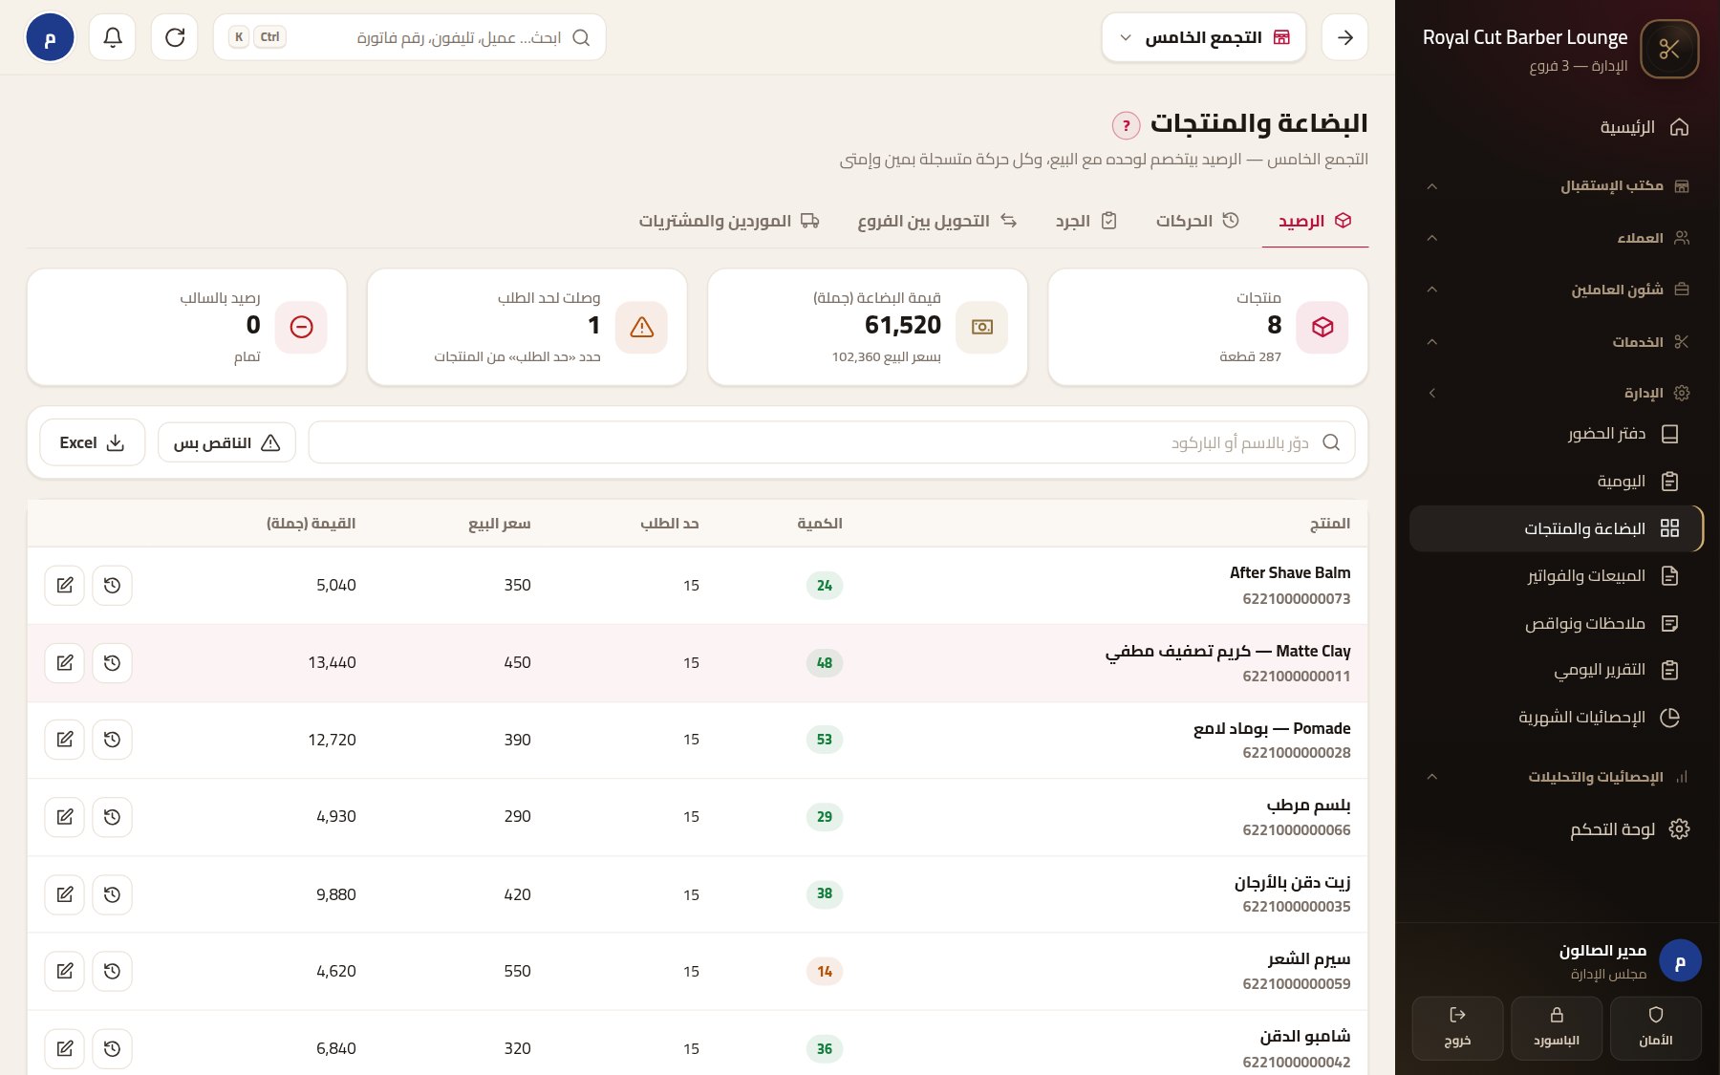This screenshot has width=1720, height=1075.
Task: Edit the سيرم الشعر product
Action: tap(65, 971)
